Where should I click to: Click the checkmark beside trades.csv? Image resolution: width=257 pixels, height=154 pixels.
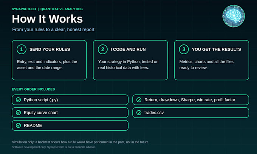click(x=139, y=113)
